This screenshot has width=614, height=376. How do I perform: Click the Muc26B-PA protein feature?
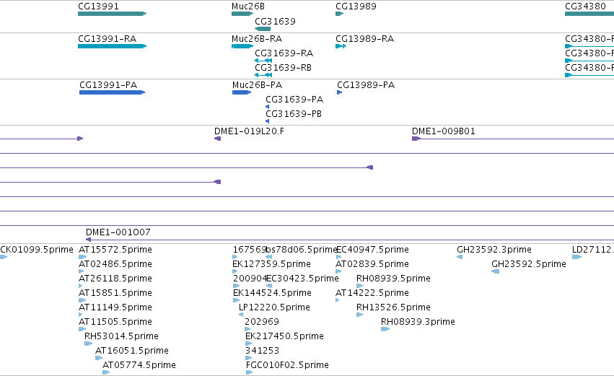242,92
